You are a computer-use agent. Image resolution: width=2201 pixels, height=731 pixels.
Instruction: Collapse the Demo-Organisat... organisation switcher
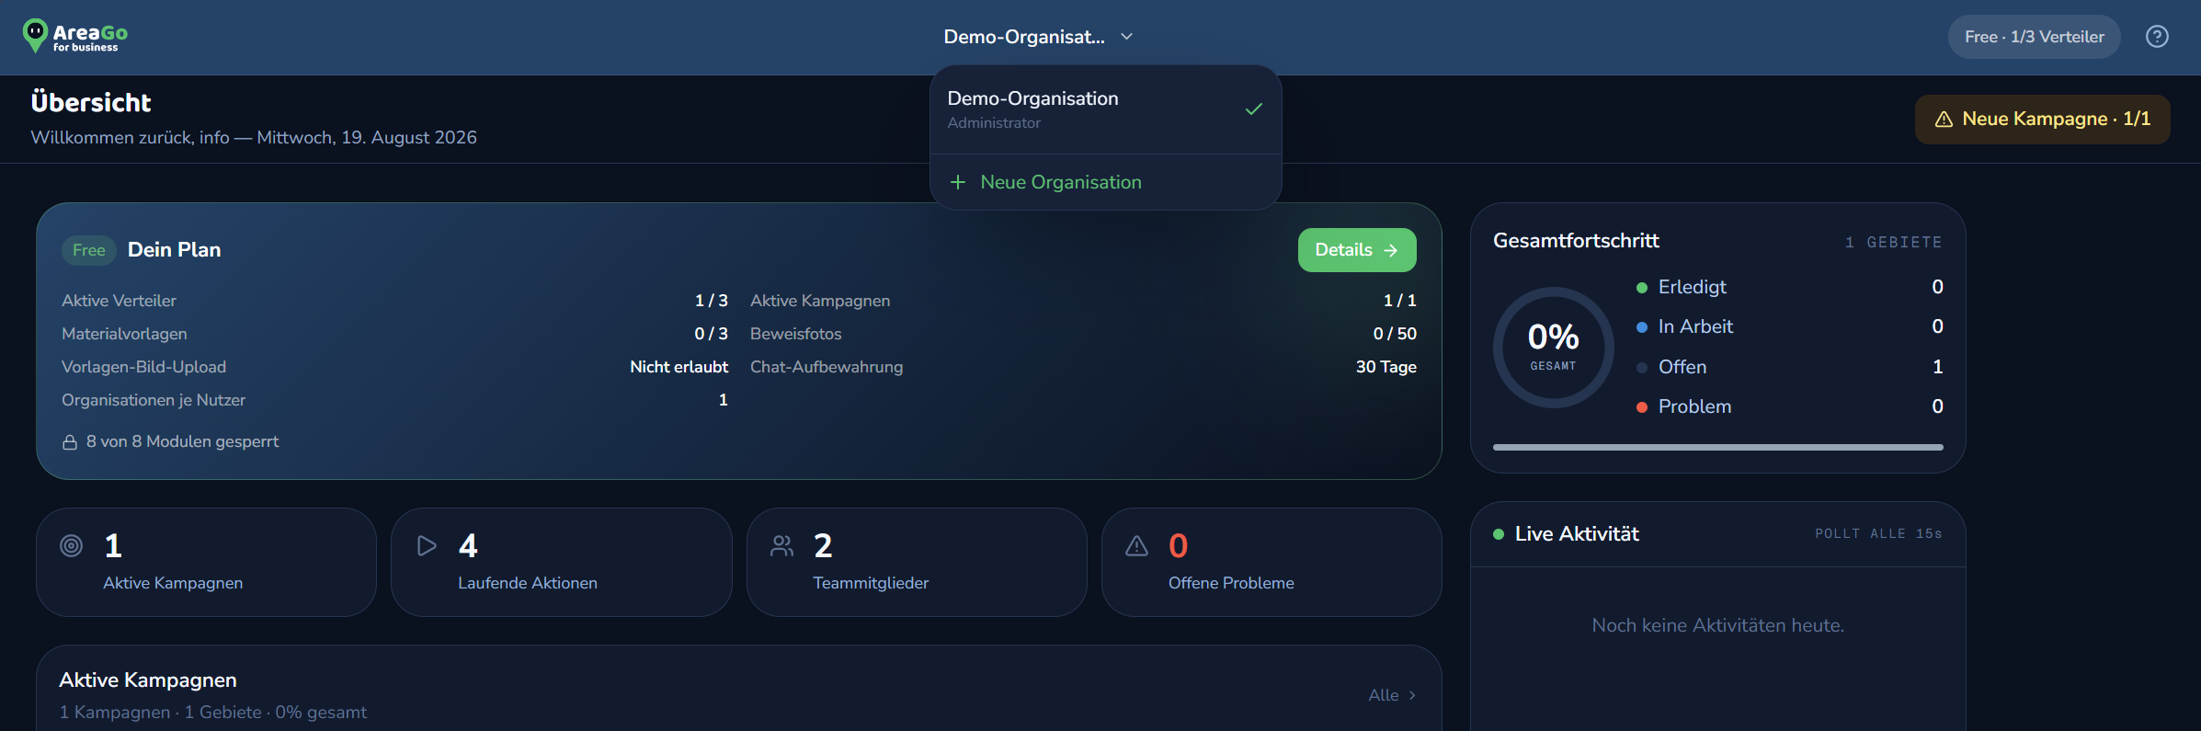(x=1039, y=37)
